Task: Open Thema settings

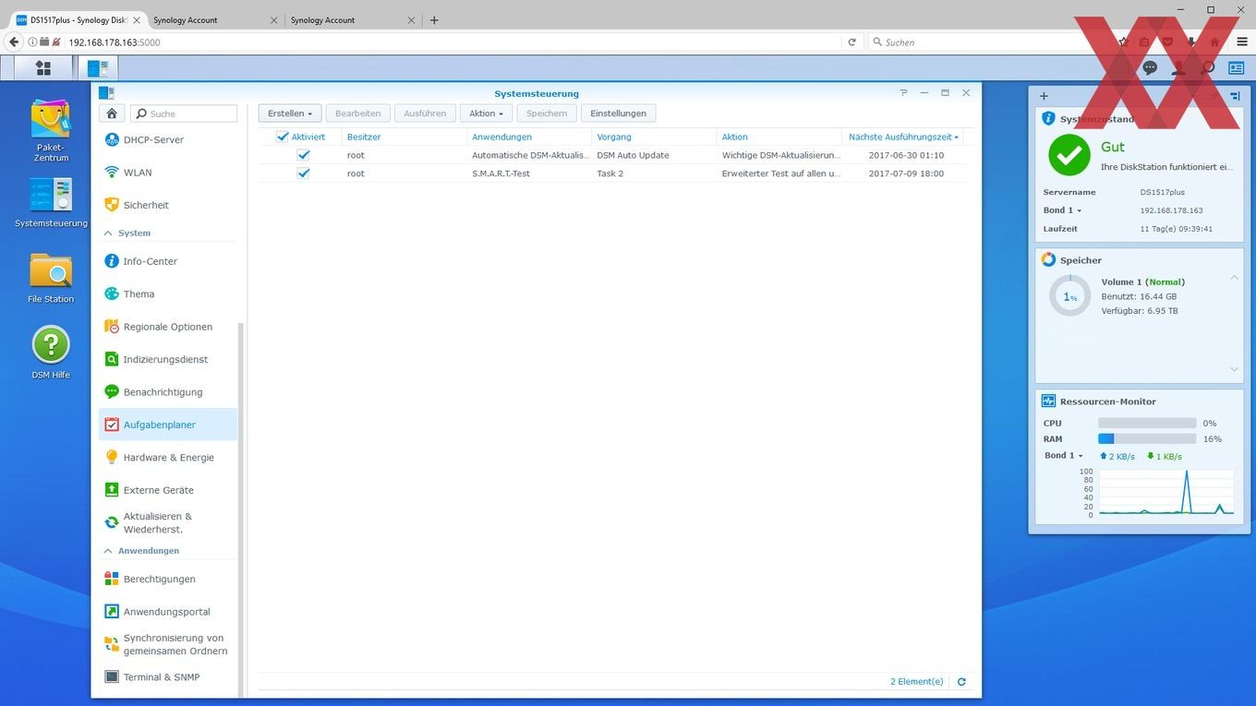Action: point(167,293)
